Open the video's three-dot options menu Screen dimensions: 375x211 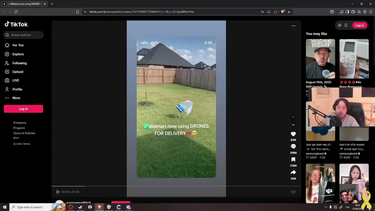pos(293,26)
